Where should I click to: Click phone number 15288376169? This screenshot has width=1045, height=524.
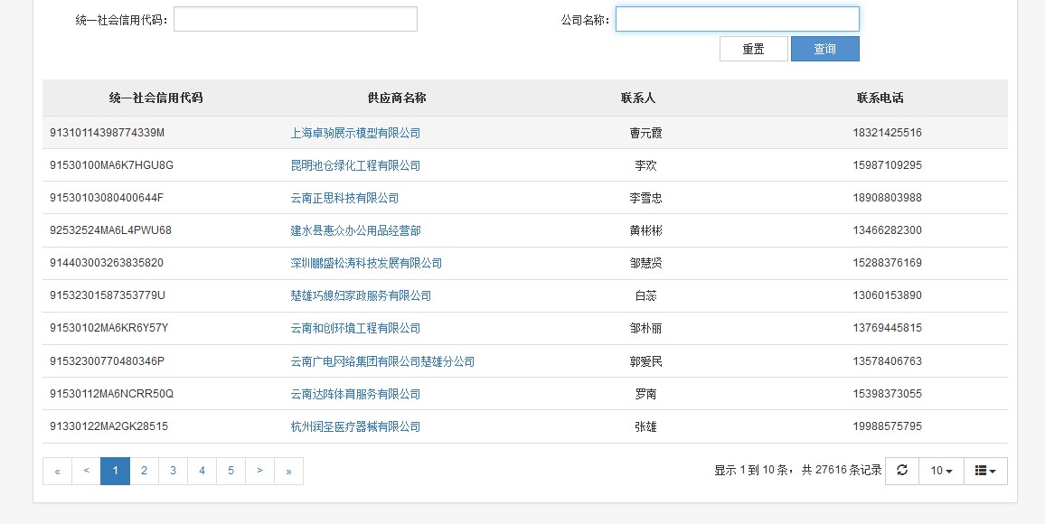[887, 262]
